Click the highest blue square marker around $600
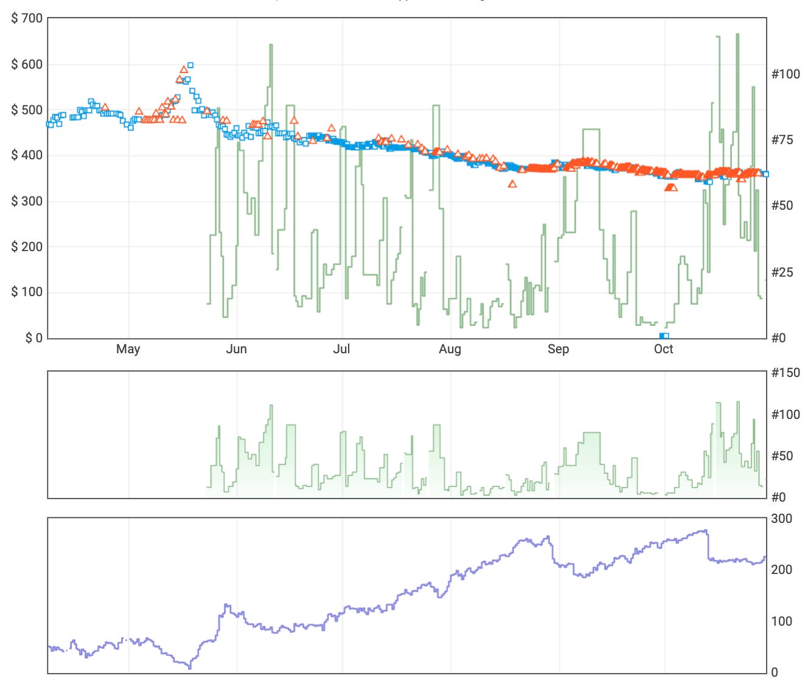The width and height of the screenshot is (808, 681). pos(190,64)
